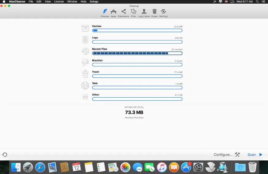Click the Other progress bar
This screenshot has width=268, height=174.
137,99
